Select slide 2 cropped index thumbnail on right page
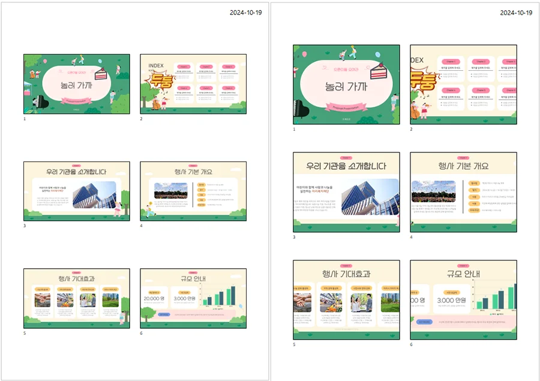 464,85
